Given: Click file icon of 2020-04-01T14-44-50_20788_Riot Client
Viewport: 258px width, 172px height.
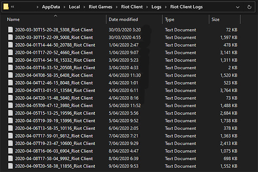Looking at the screenshot, I should tap(10, 45).
